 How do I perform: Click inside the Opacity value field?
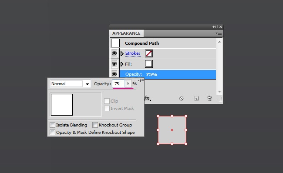point(118,84)
